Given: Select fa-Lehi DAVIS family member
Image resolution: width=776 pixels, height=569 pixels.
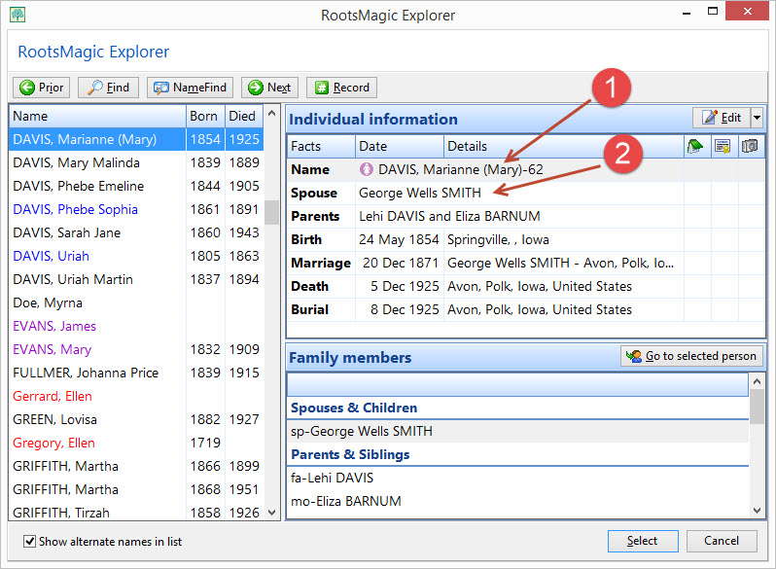Looking at the screenshot, I should (517, 478).
